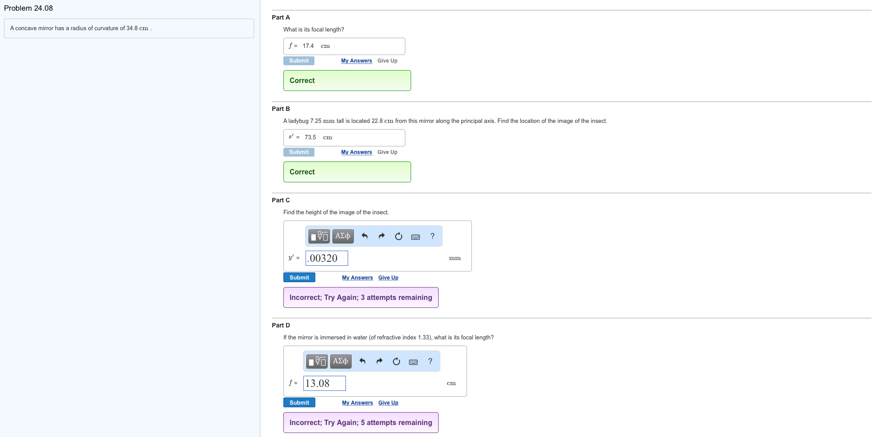875x437 pixels.
Task: Click the undo arrow in Part C toolbar
Action: click(365, 236)
